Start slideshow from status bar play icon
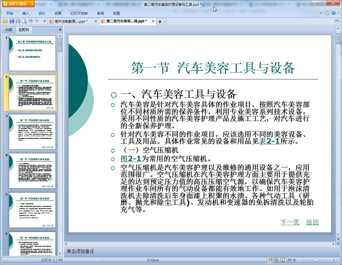 (282, 260)
